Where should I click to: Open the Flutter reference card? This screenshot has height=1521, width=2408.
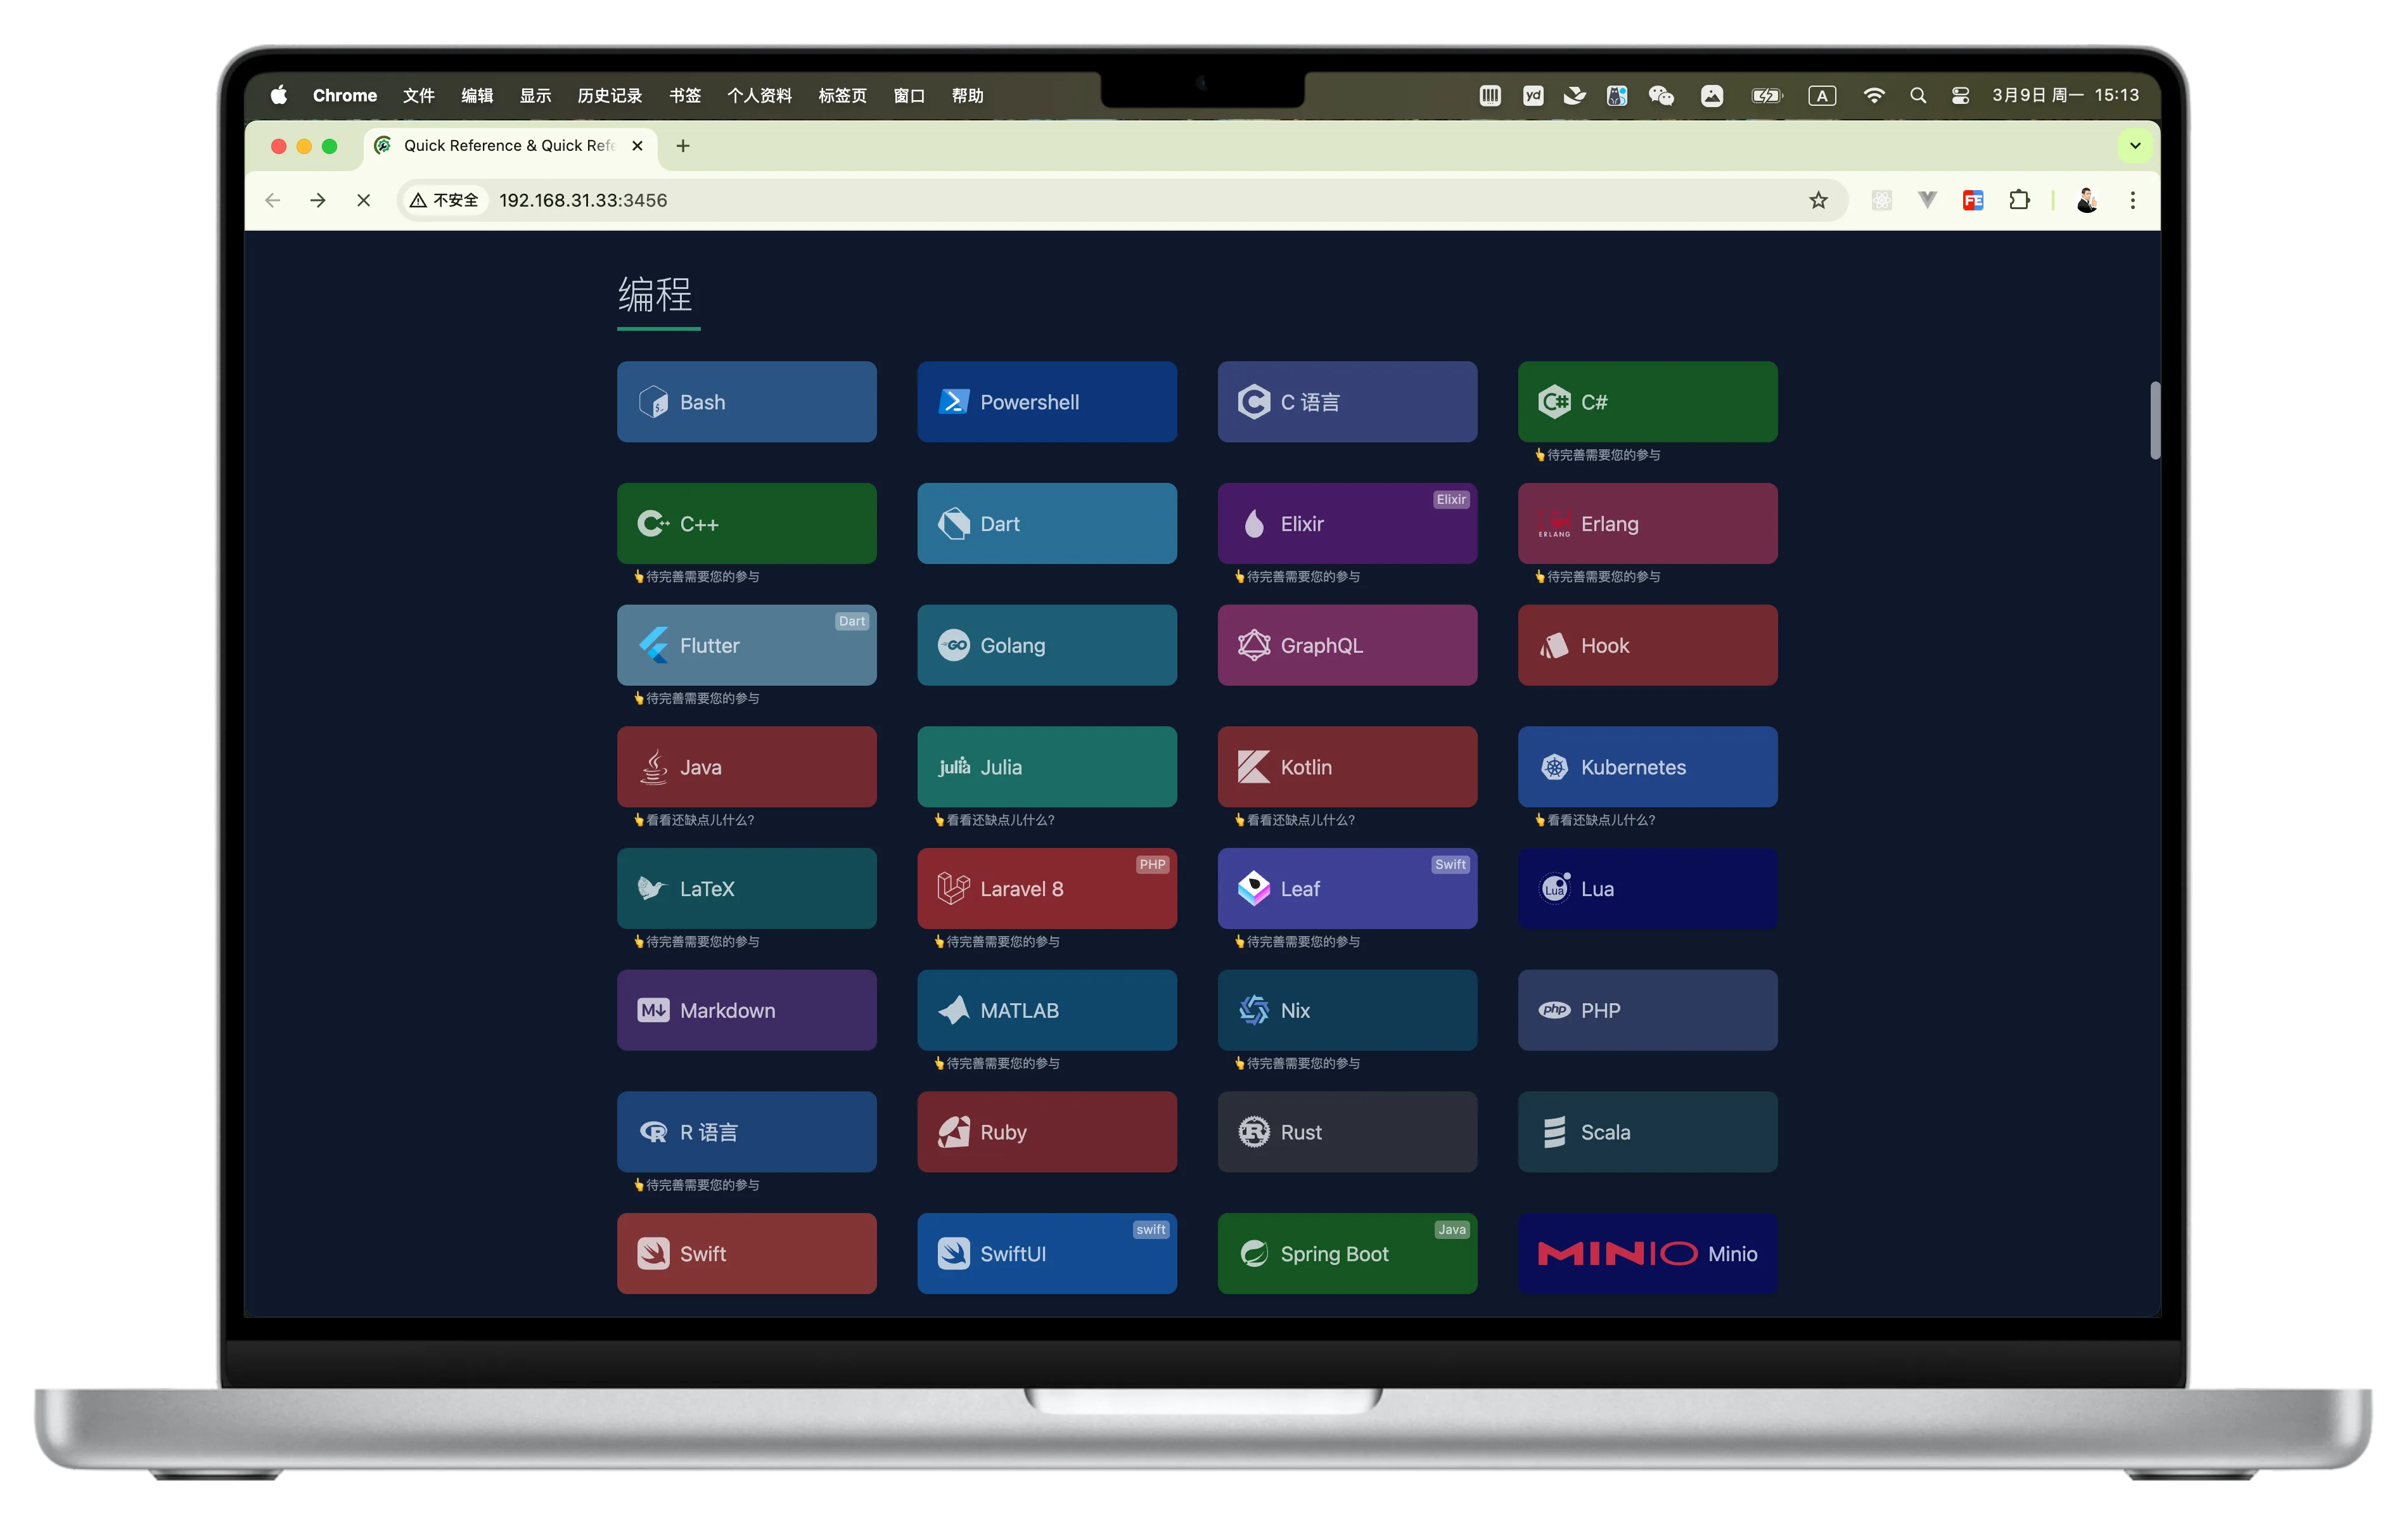(746, 645)
